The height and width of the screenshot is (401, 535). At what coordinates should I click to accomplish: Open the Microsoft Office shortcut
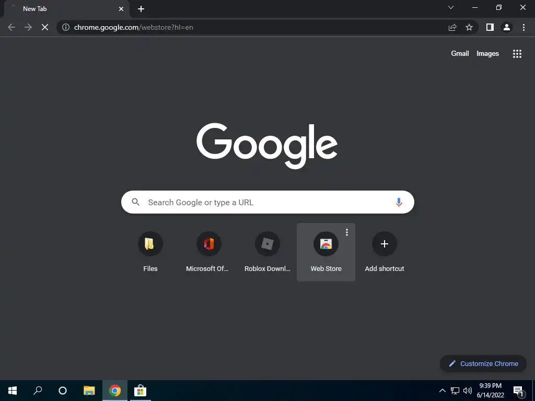[209, 252]
